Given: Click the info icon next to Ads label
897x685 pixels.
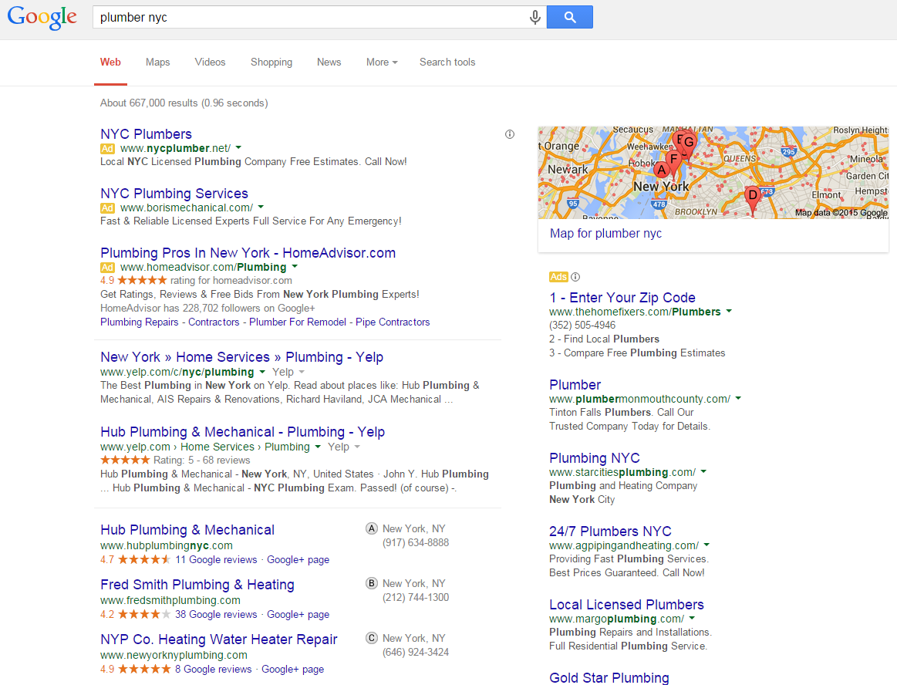Looking at the screenshot, I should point(575,277).
